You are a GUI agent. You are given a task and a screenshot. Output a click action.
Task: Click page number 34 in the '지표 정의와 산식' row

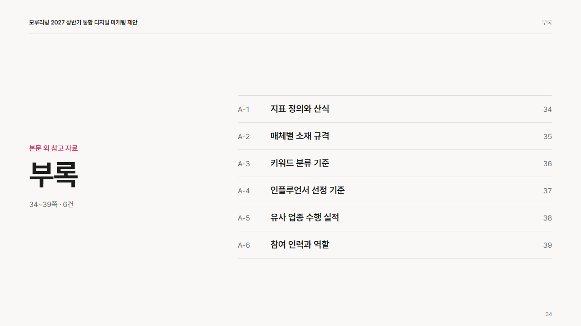click(547, 109)
